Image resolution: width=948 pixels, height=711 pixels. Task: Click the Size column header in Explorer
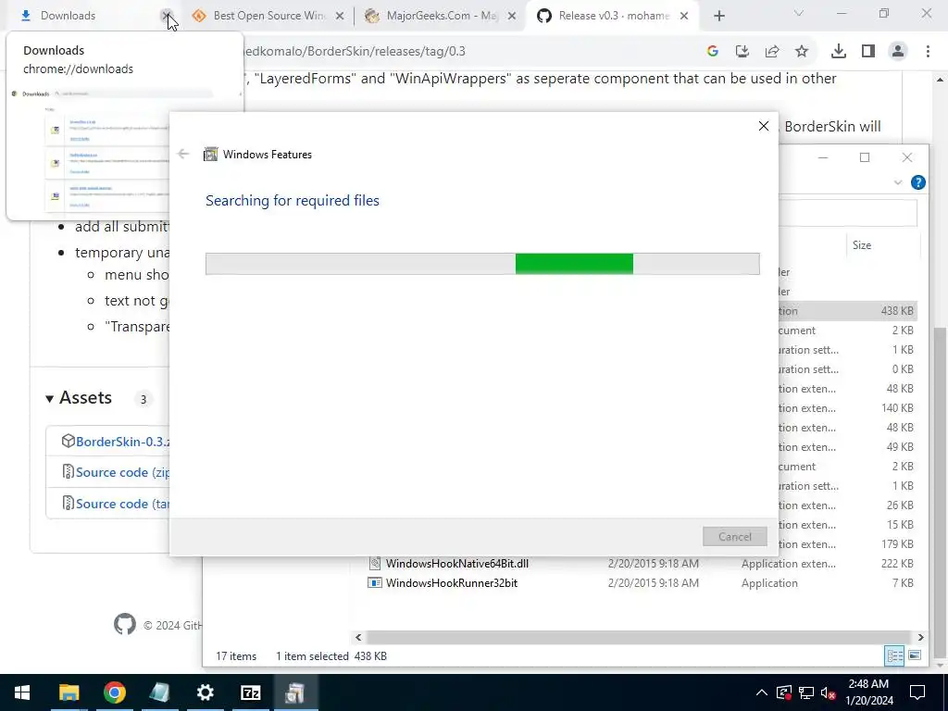coord(882,244)
